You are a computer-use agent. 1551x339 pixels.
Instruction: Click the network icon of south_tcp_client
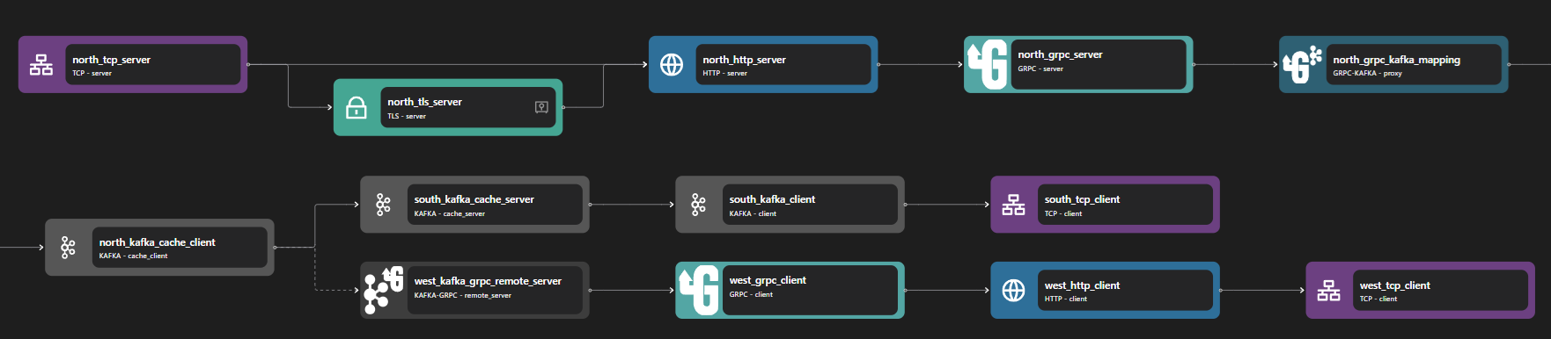(x=1013, y=205)
